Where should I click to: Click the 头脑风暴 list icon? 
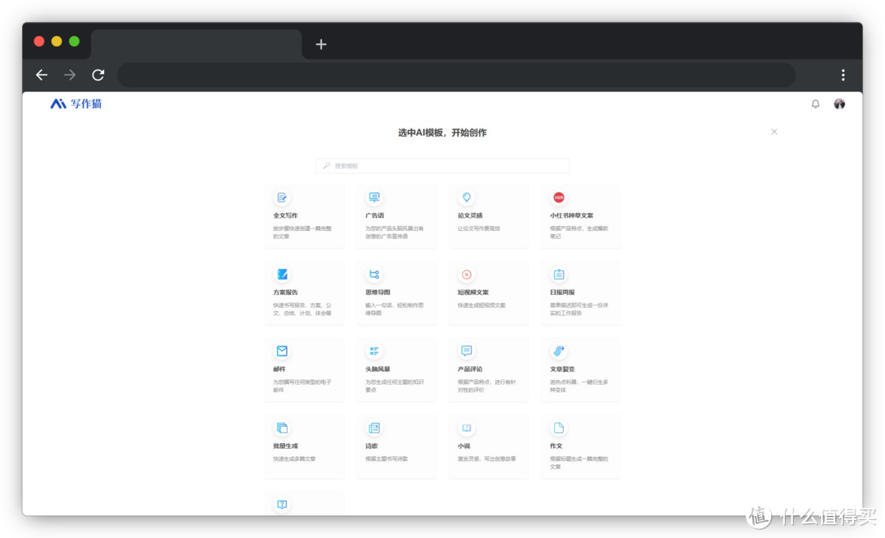tap(374, 350)
